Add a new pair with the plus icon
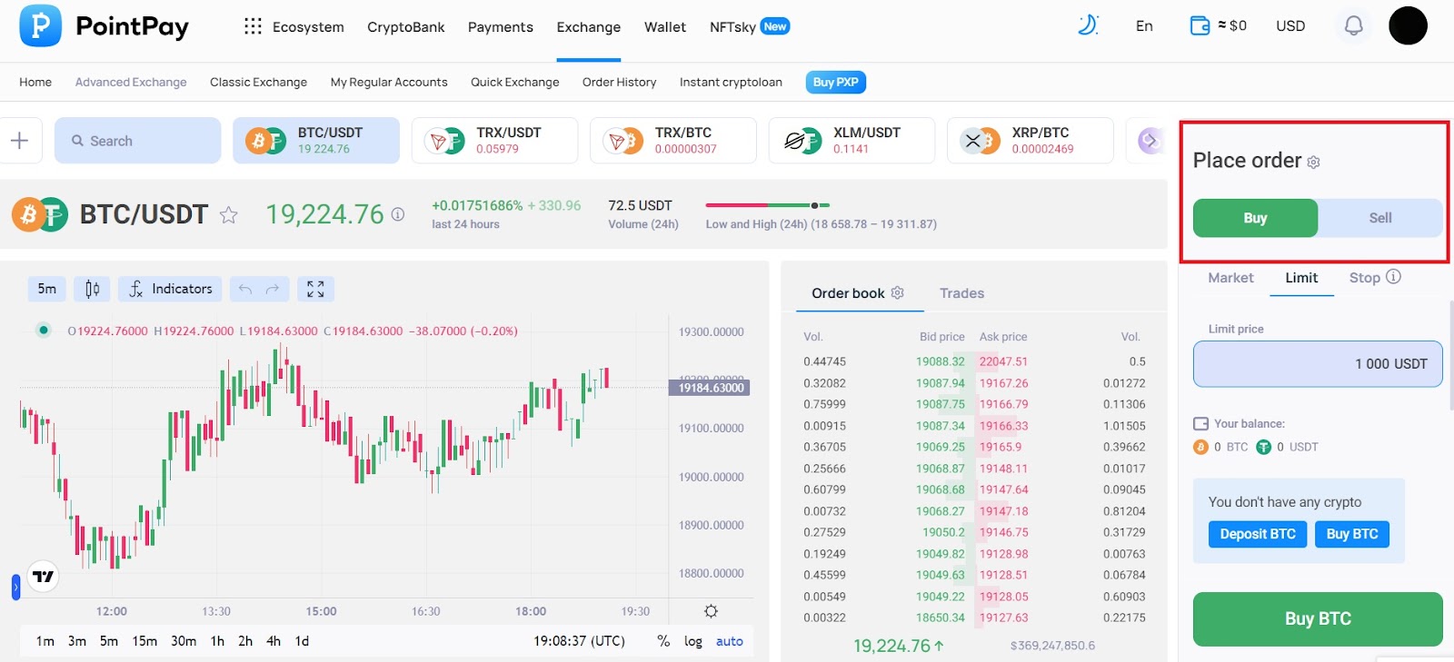1454x662 pixels. pyautogui.click(x=19, y=141)
